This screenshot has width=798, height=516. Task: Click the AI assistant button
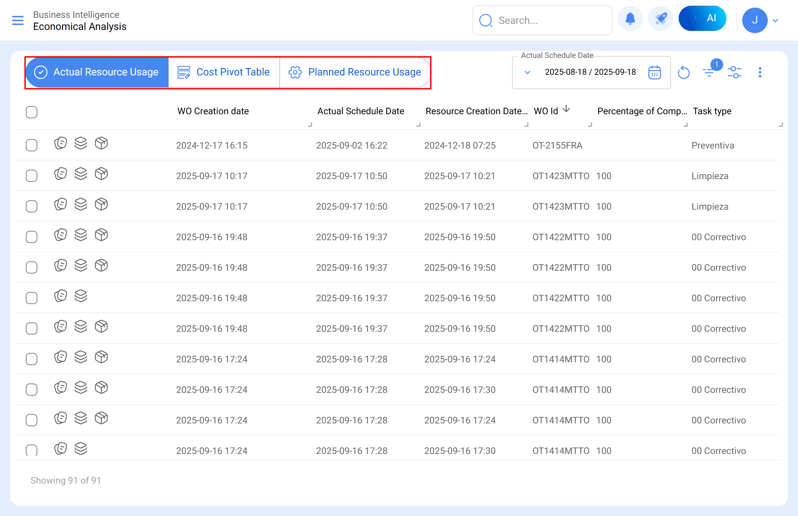(702, 18)
